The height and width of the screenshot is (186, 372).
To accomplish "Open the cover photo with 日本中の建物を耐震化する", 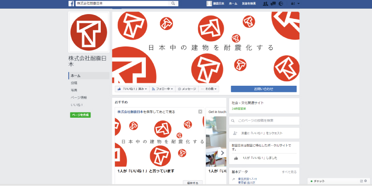I will point(206,47).
